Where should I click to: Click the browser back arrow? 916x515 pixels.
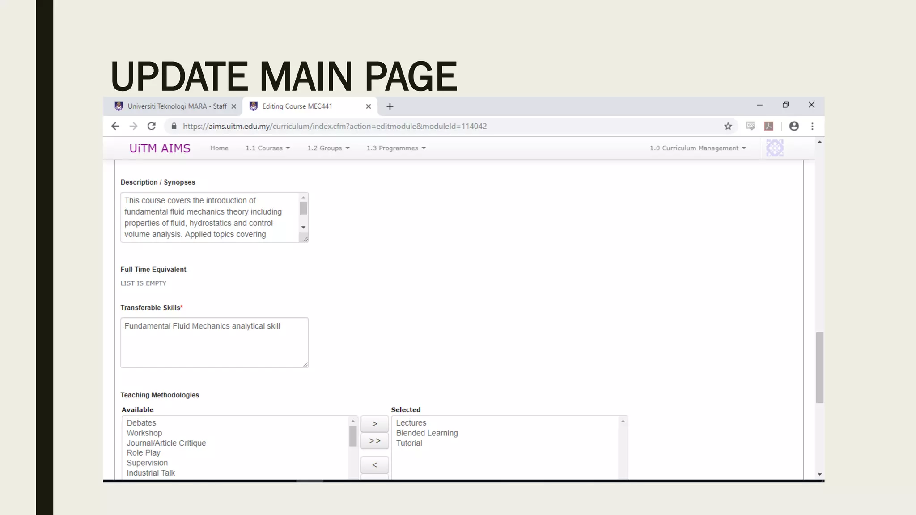pos(115,126)
